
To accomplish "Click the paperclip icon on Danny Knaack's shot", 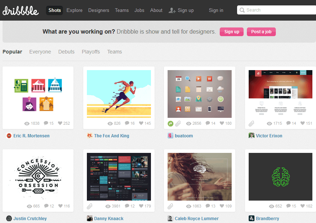I will pos(90,206).
